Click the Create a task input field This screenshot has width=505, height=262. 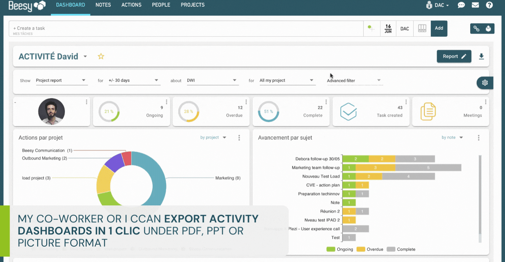tap(186, 29)
